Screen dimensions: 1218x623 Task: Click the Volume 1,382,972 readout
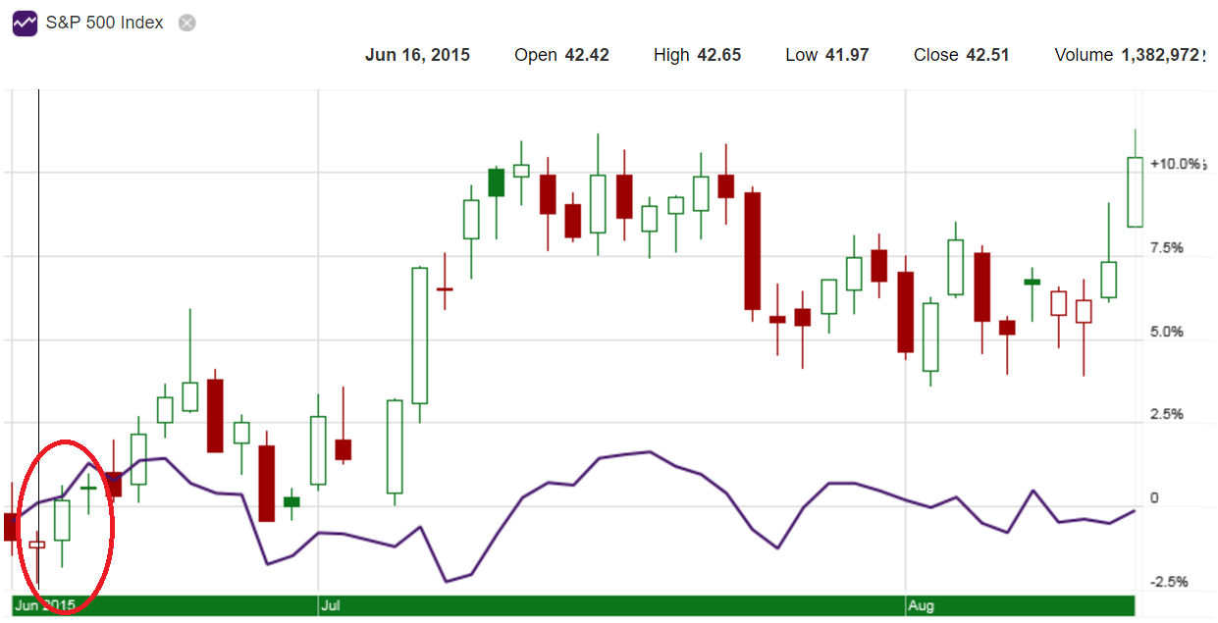pos(1130,55)
